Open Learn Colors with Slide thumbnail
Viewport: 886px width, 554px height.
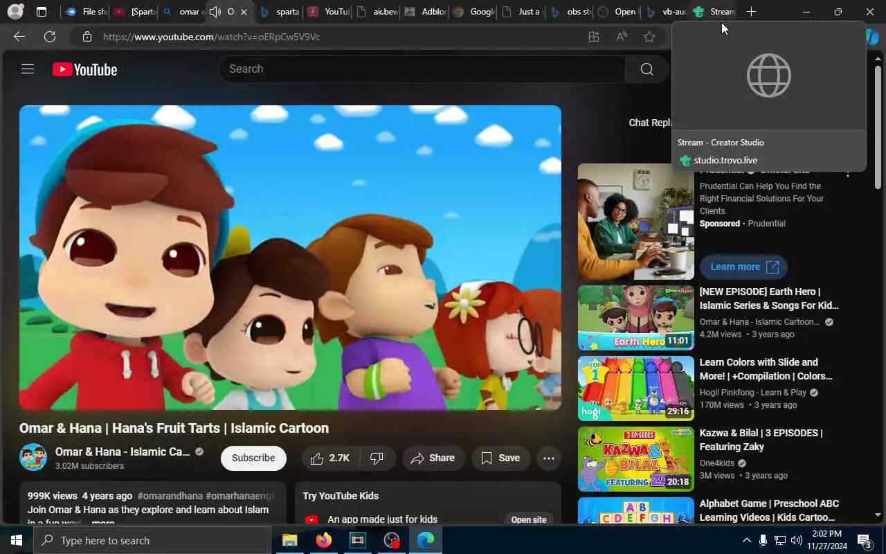coord(636,388)
